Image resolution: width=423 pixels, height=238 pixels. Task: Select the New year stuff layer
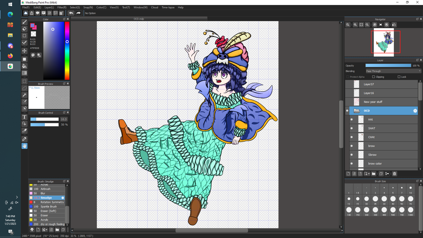(382, 102)
